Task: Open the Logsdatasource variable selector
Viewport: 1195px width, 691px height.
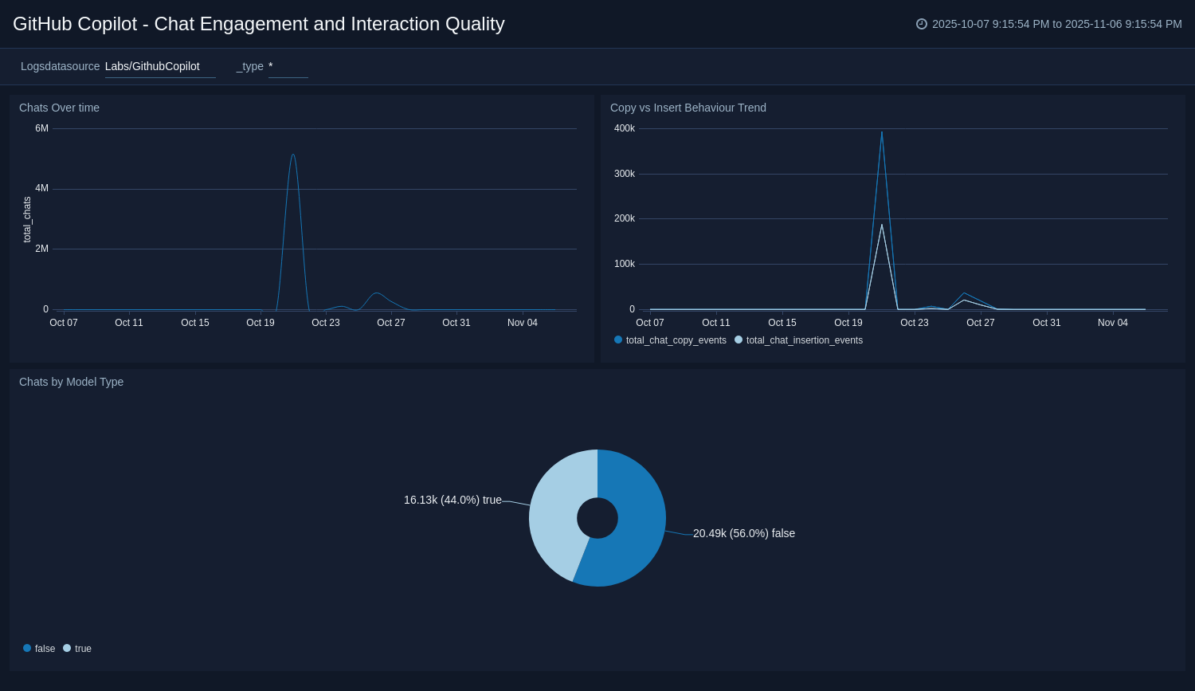Action: 159,66
